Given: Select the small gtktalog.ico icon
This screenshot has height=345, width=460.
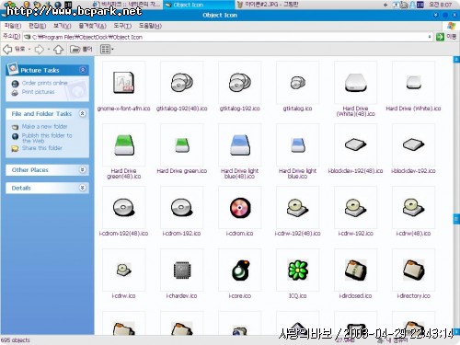Looking at the screenshot, I should (297, 83).
